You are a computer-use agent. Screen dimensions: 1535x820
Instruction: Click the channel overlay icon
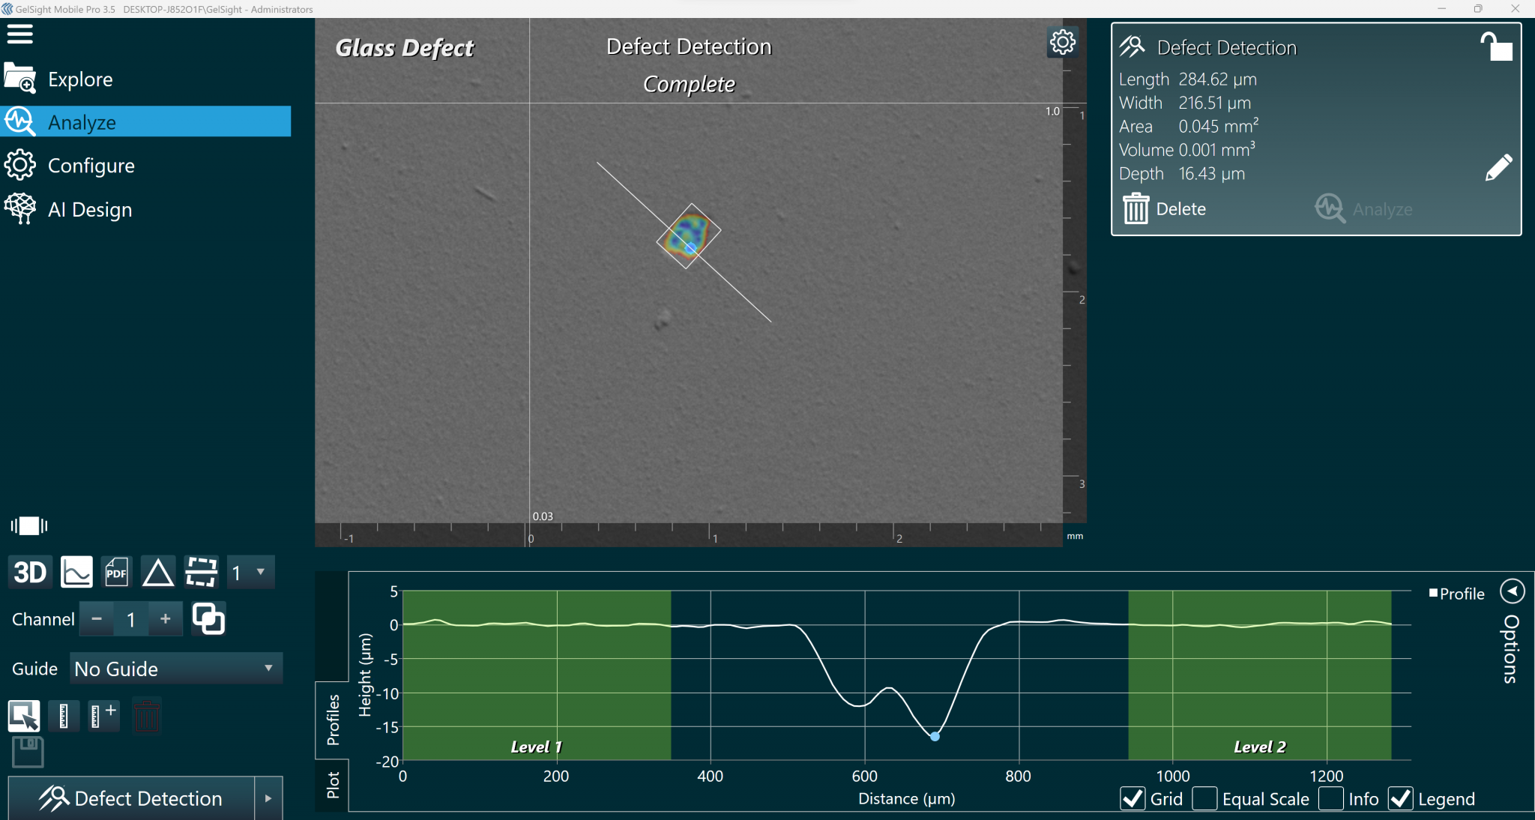coord(208,618)
